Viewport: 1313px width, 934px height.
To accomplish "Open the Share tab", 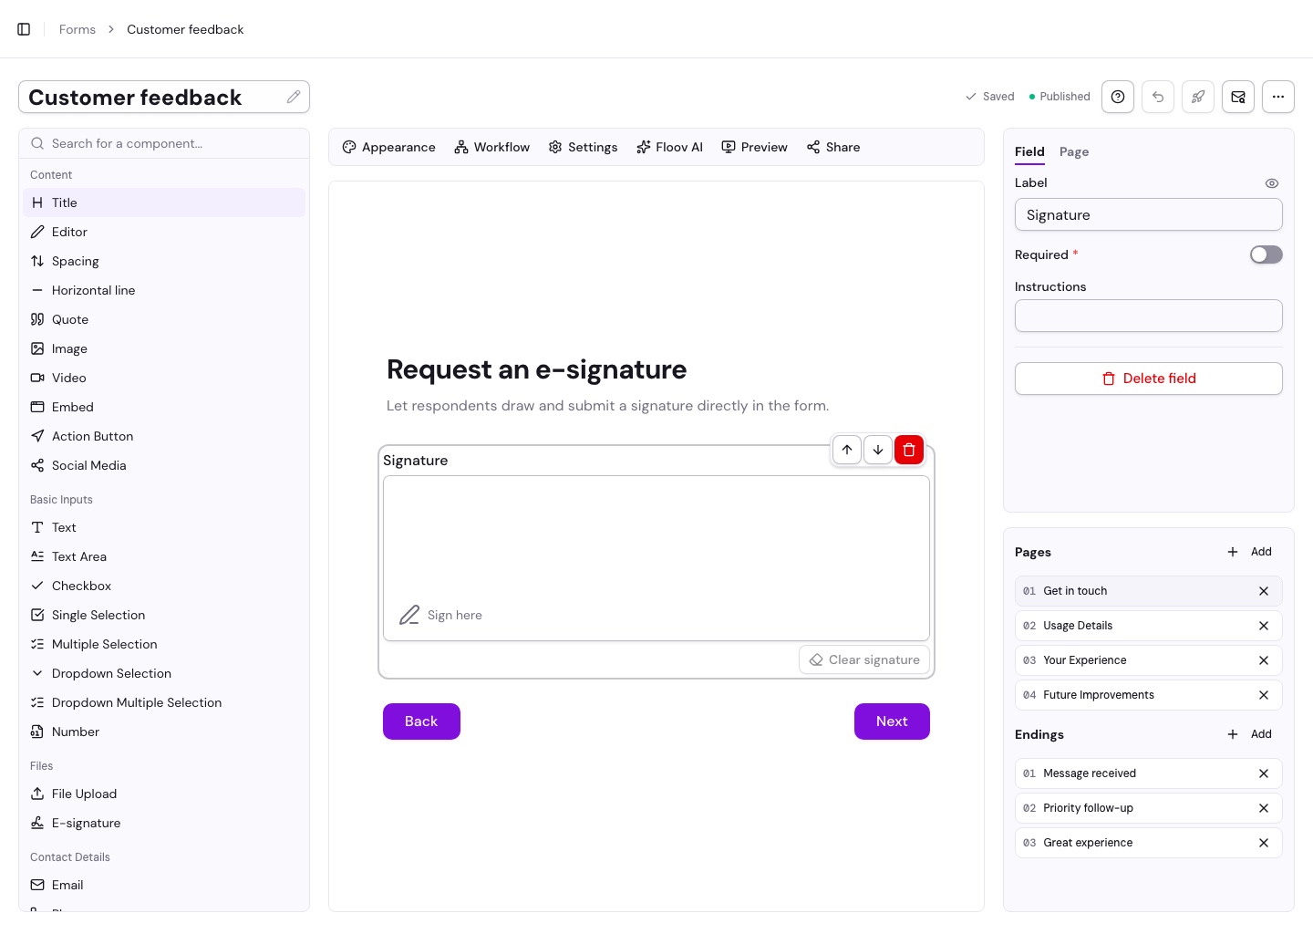I will click(833, 147).
